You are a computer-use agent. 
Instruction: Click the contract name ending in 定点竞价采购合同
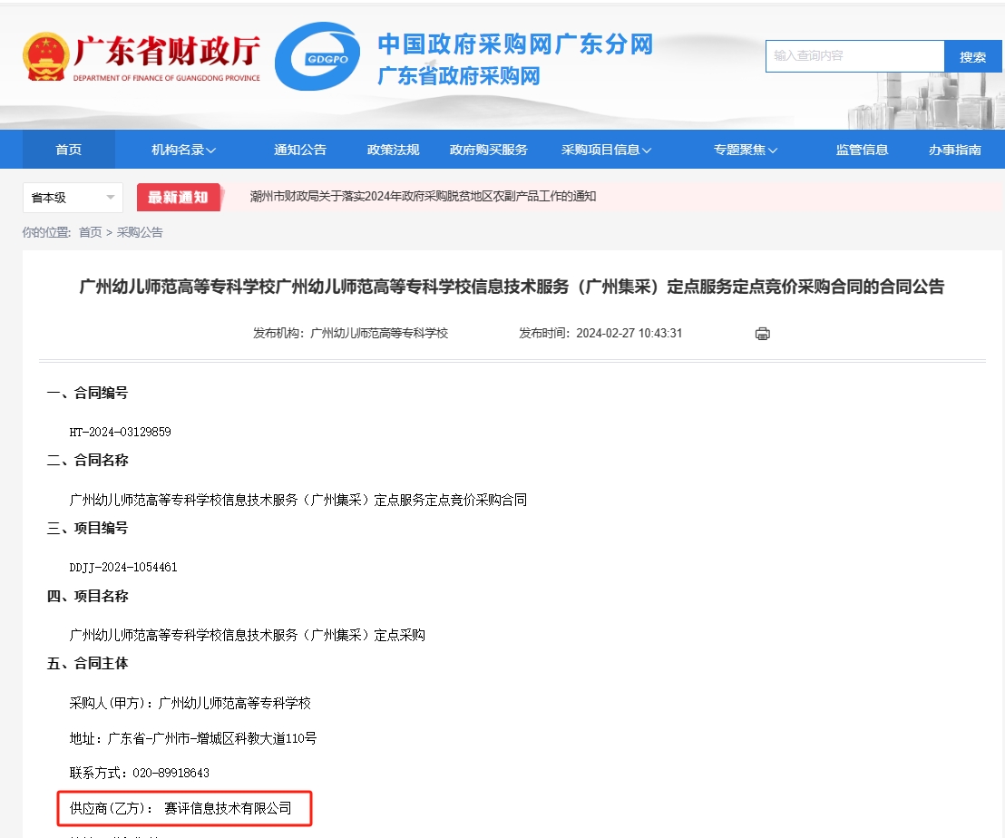point(298,500)
